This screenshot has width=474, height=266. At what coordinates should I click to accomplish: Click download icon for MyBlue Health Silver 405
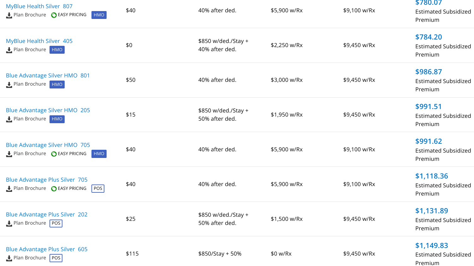tap(9, 50)
